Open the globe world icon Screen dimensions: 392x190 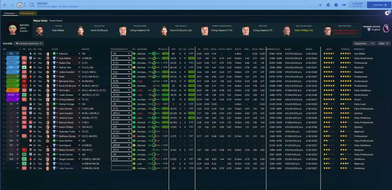pyautogui.click(x=328, y=5)
